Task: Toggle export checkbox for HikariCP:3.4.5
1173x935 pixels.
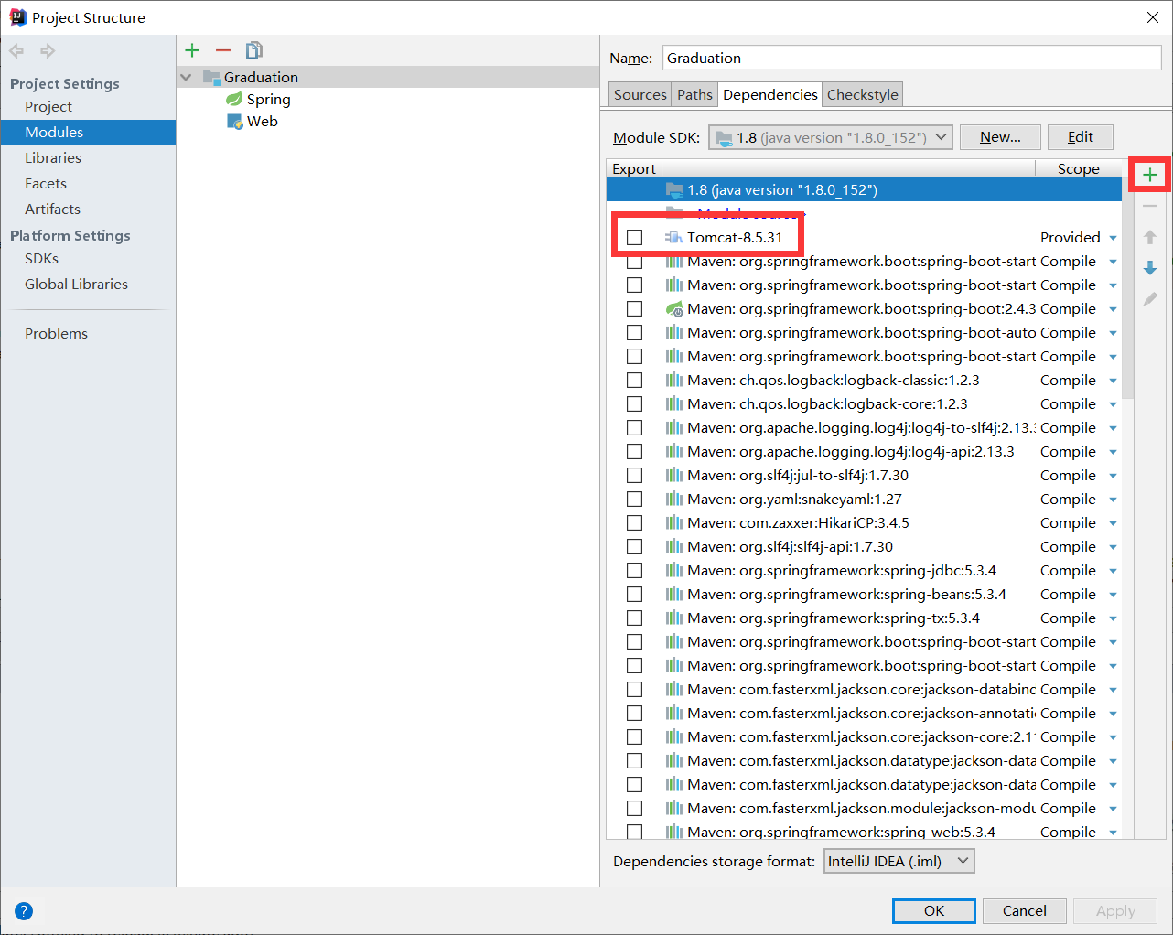Action: click(x=634, y=522)
